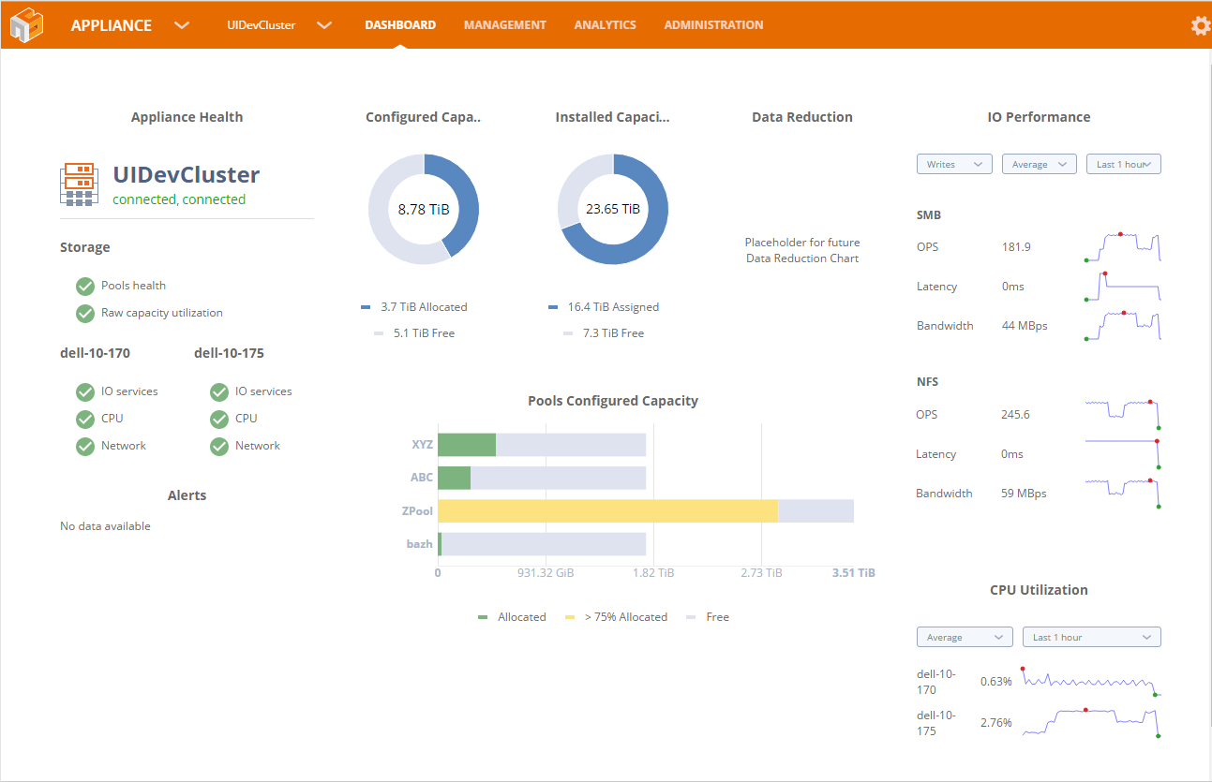This screenshot has height=782, width=1212.
Task: Open the Analytics tab
Action: [x=605, y=25]
